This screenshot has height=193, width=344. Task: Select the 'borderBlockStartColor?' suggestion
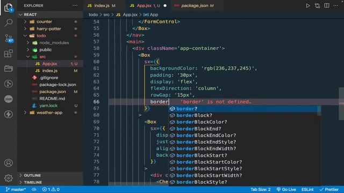point(243,162)
